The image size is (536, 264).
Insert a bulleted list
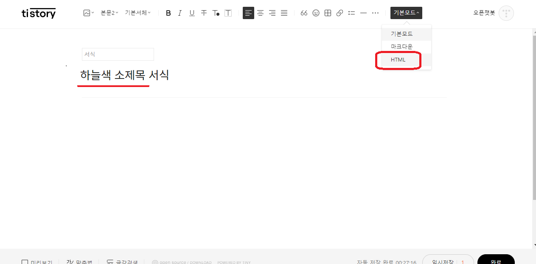[351, 13]
